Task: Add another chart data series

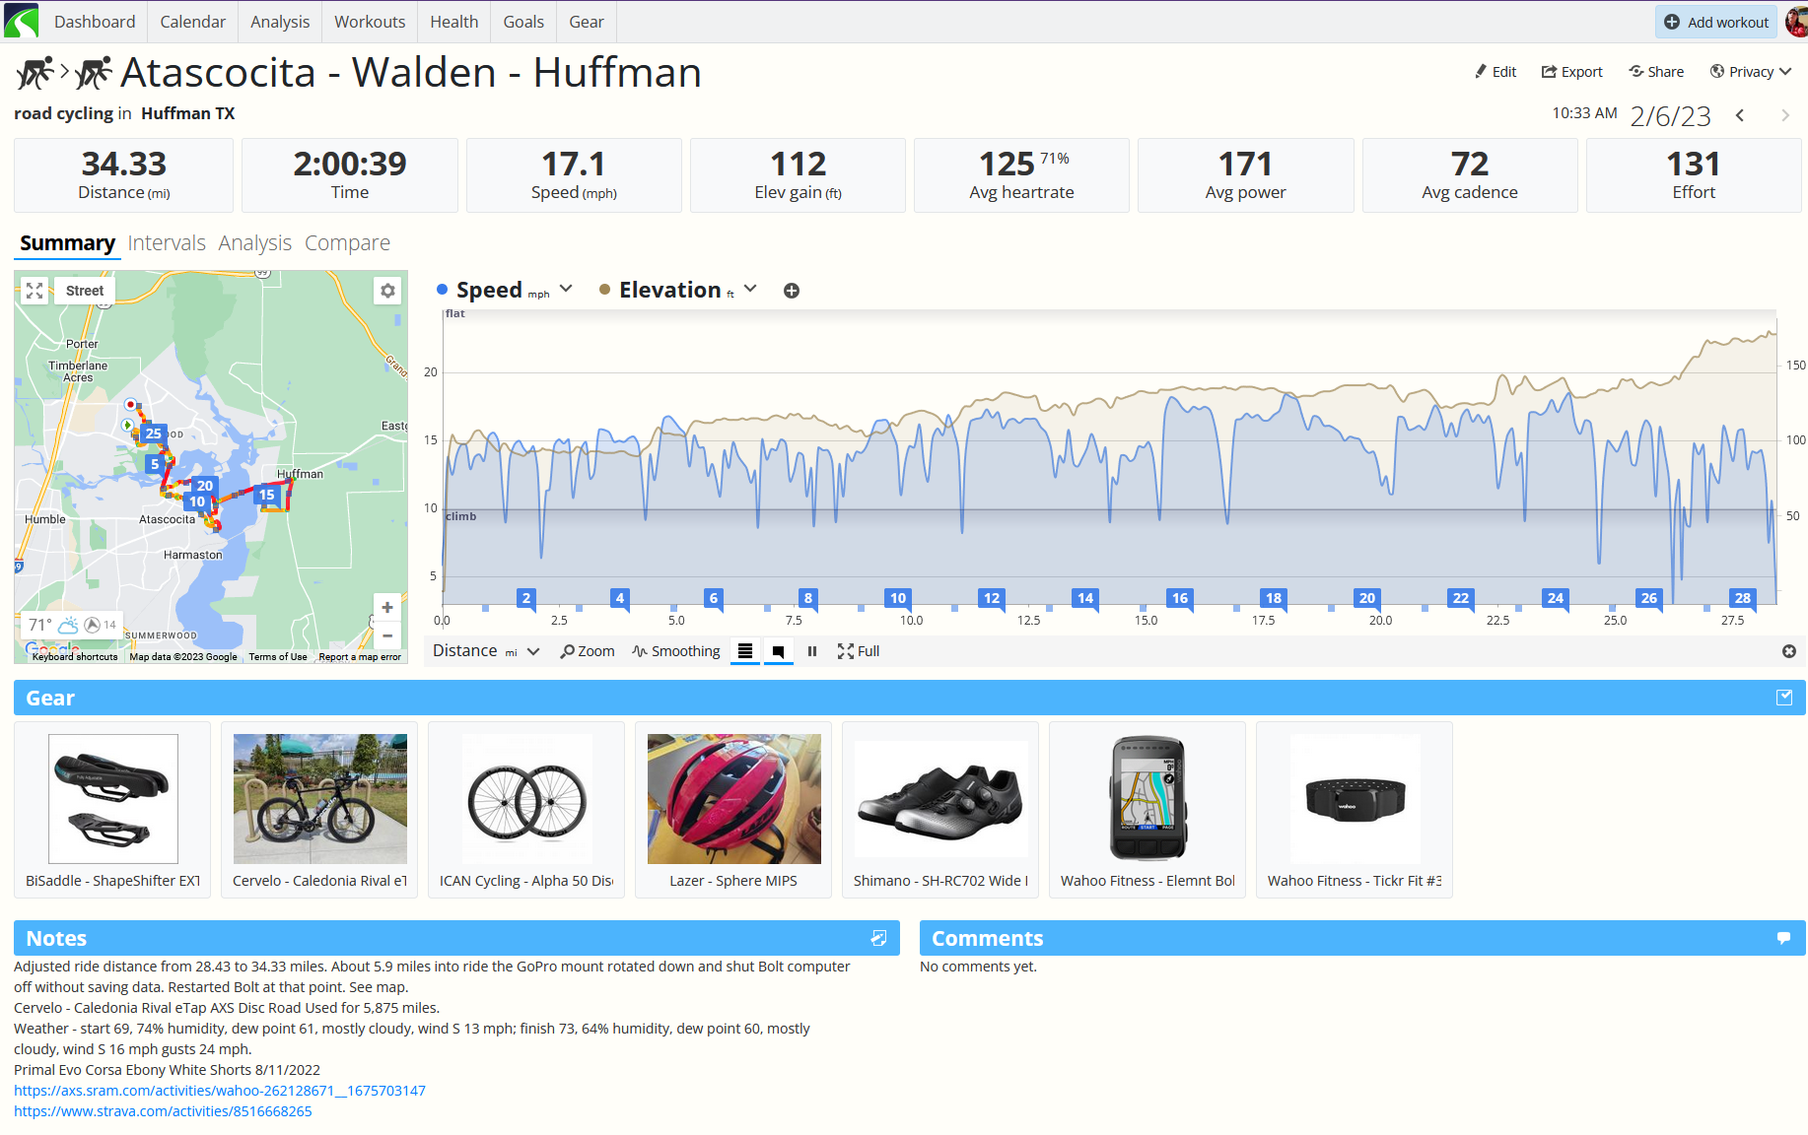Action: [791, 291]
